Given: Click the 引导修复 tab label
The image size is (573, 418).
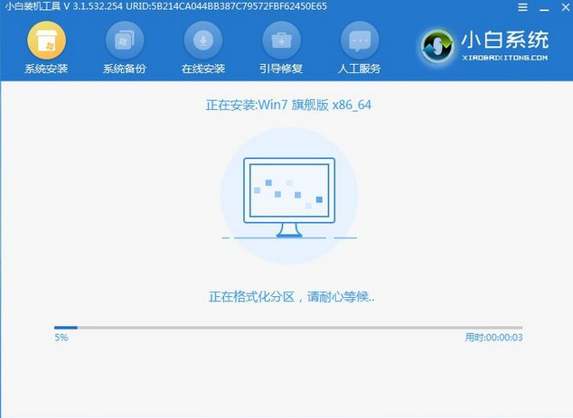Looking at the screenshot, I should tap(281, 69).
